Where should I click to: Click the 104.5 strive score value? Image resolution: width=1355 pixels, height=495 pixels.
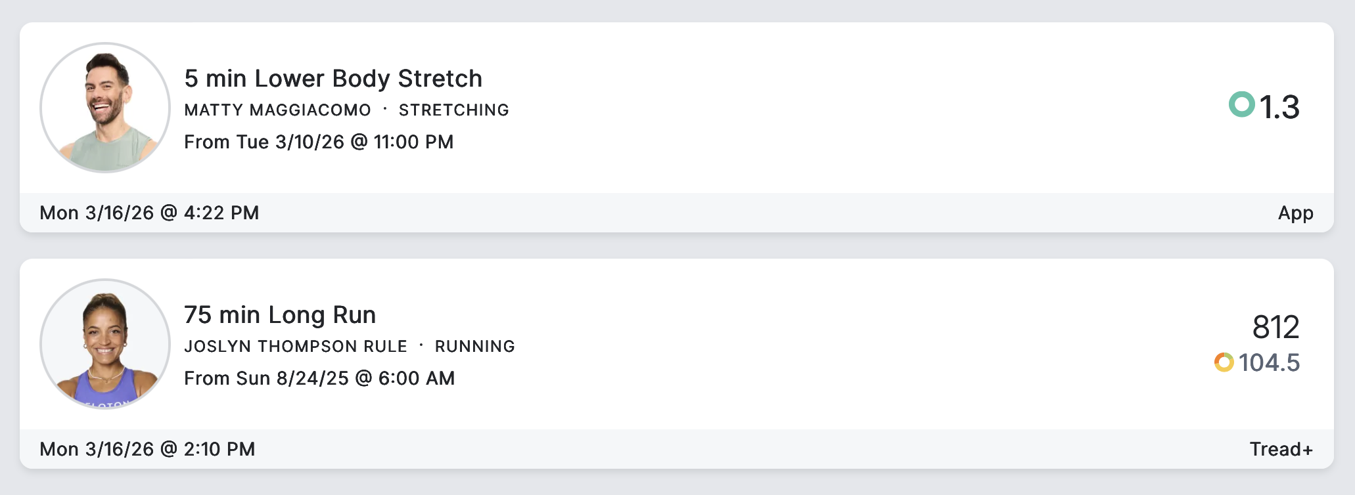(x=1269, y=362)
